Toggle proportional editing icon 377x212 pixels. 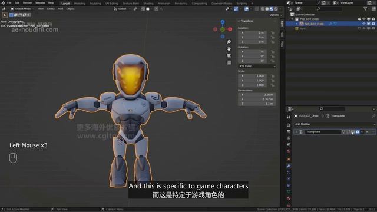coord(156,9)
